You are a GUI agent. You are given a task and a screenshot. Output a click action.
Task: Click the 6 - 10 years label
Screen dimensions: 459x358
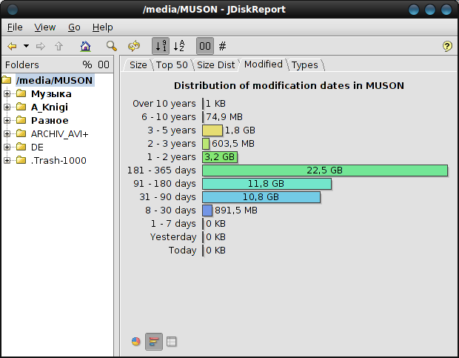tap(169, 117)
